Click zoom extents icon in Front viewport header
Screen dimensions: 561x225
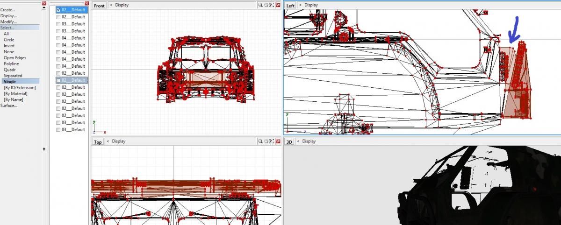click(272, 5)
